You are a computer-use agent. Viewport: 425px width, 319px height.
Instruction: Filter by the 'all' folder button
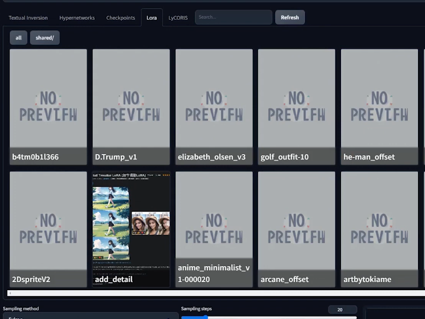click(18, 37)
